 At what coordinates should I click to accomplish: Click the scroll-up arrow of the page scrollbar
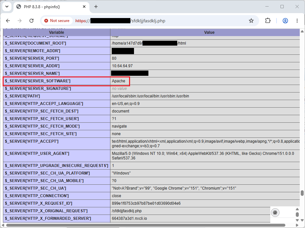[x=302, y=31]
